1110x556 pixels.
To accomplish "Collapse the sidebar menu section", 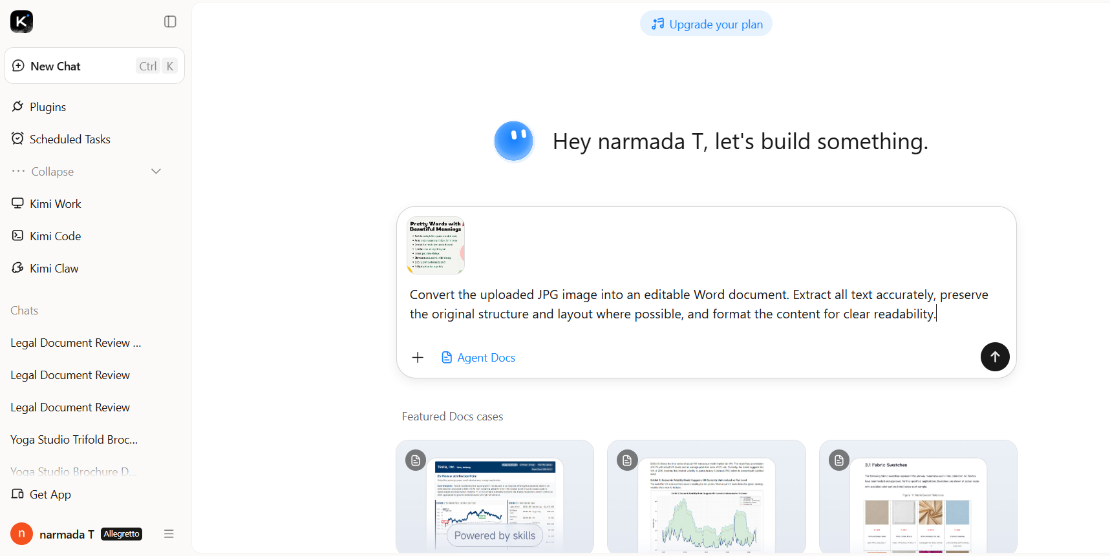I will [86, 171].
